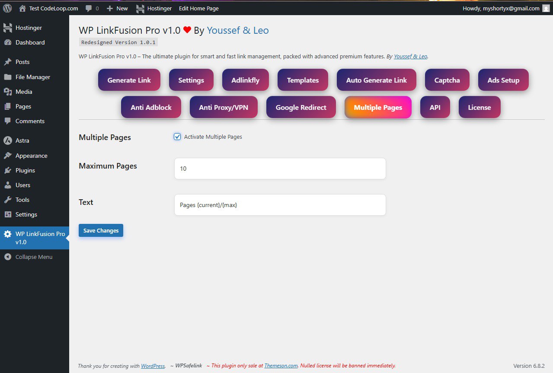The height and width of the screenshot is (373, 553).
Task: Click the red heart icon in the title
Action: [187, 30]
